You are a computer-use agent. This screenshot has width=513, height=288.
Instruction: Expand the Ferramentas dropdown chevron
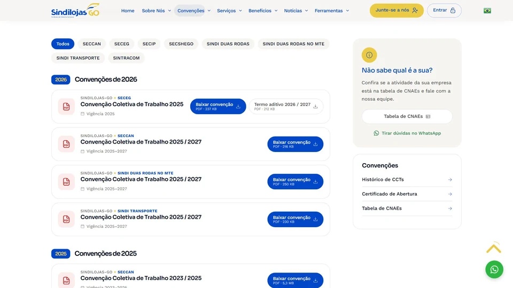347,11
